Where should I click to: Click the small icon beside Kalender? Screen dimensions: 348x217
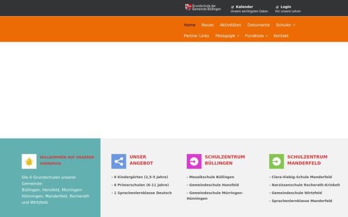(233, 7)
